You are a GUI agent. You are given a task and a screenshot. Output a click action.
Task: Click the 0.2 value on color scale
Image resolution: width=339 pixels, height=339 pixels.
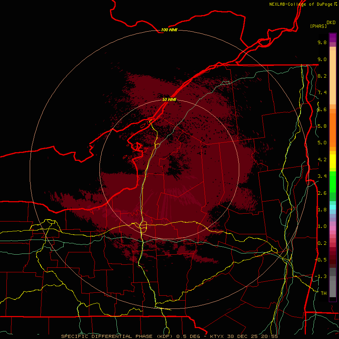pos(322,243)
